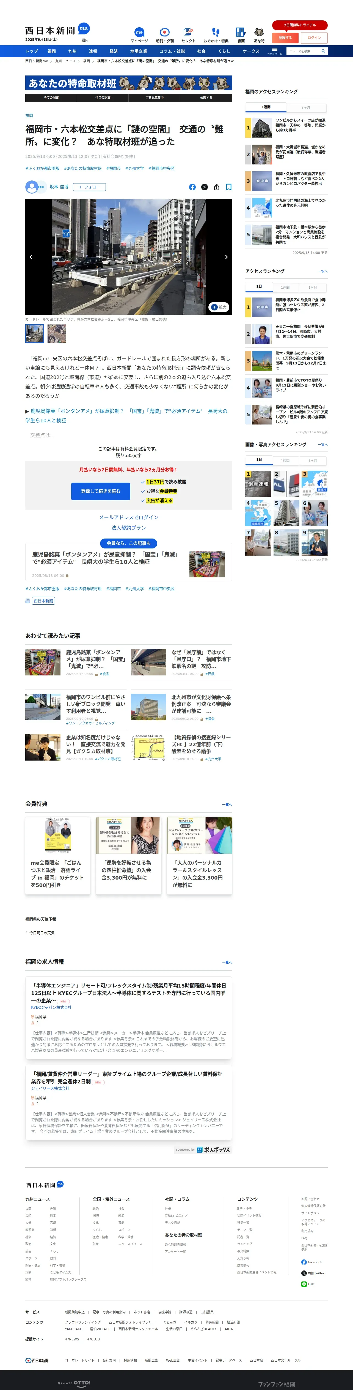
Task: Expand 一覧へ for 画像・写真アクセスランキング
Action: (x=322, y=445)
